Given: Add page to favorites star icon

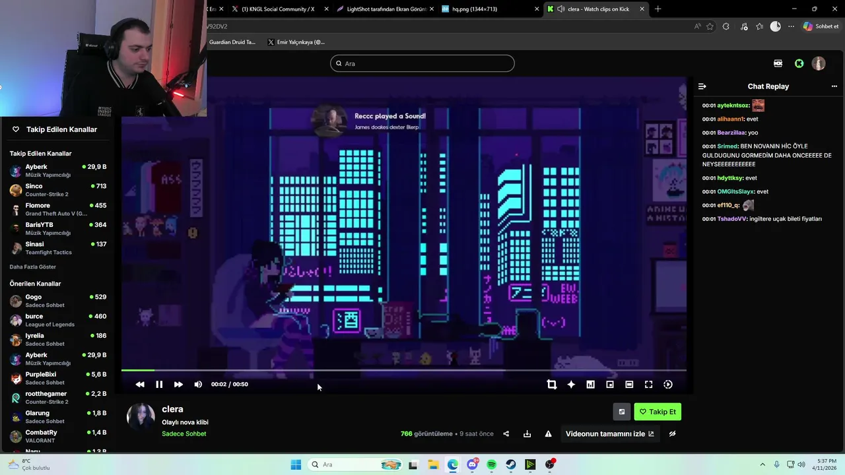Looking at the screenshot, I should 710,26.
